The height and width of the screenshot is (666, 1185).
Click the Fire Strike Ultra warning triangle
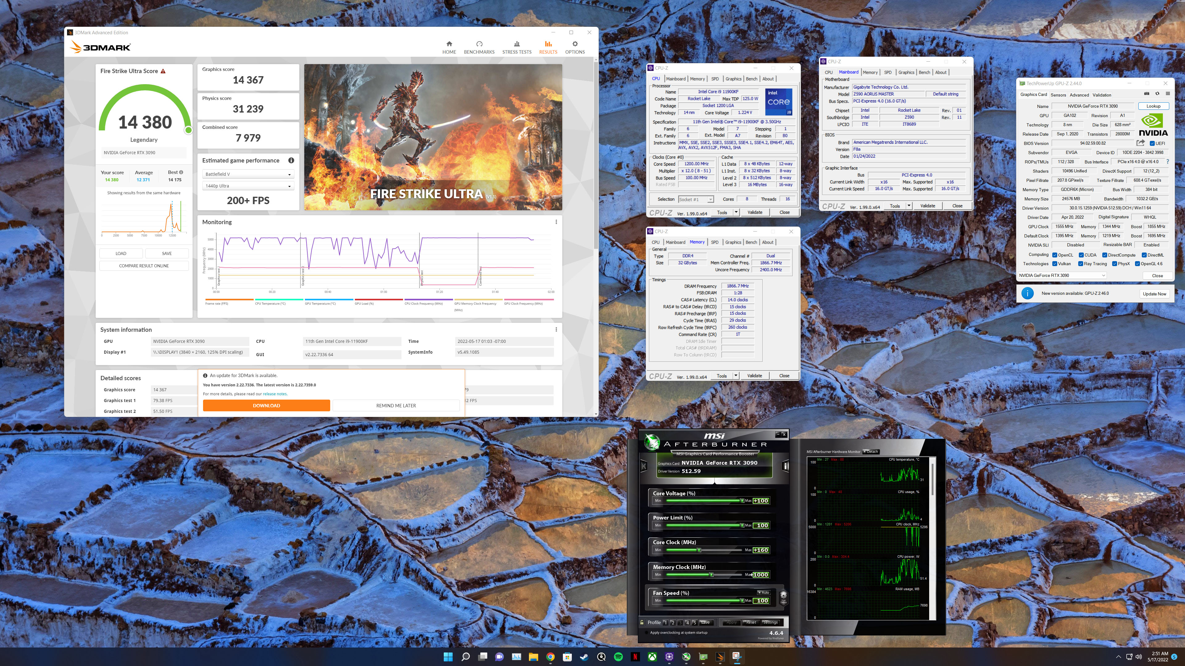pos(163,71)
